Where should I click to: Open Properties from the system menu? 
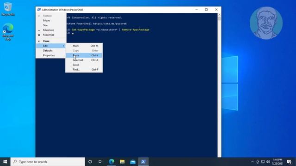pos(51,55)
